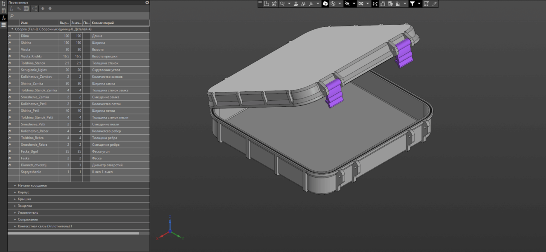Viewport: 546px width, 252px height.
Task: Click the Знач... column header
Action: (76, 23)
